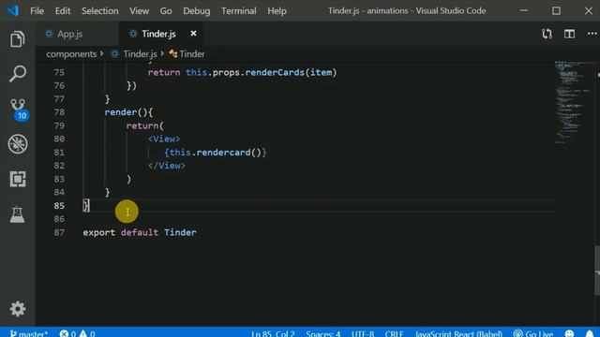The height and width of the screenshot is (337, 600).
Task: Click the minimap code overview
Action: coord(574,102)
